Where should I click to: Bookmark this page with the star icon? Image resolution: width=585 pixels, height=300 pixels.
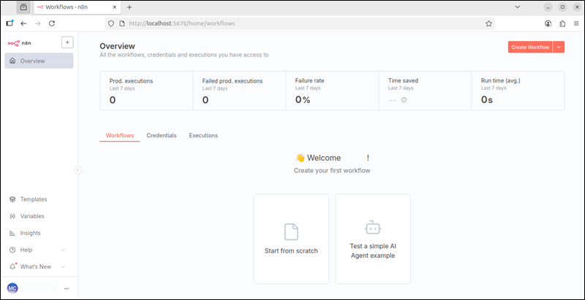tap(488, 23)
